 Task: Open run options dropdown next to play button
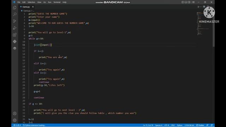point(201,7)
